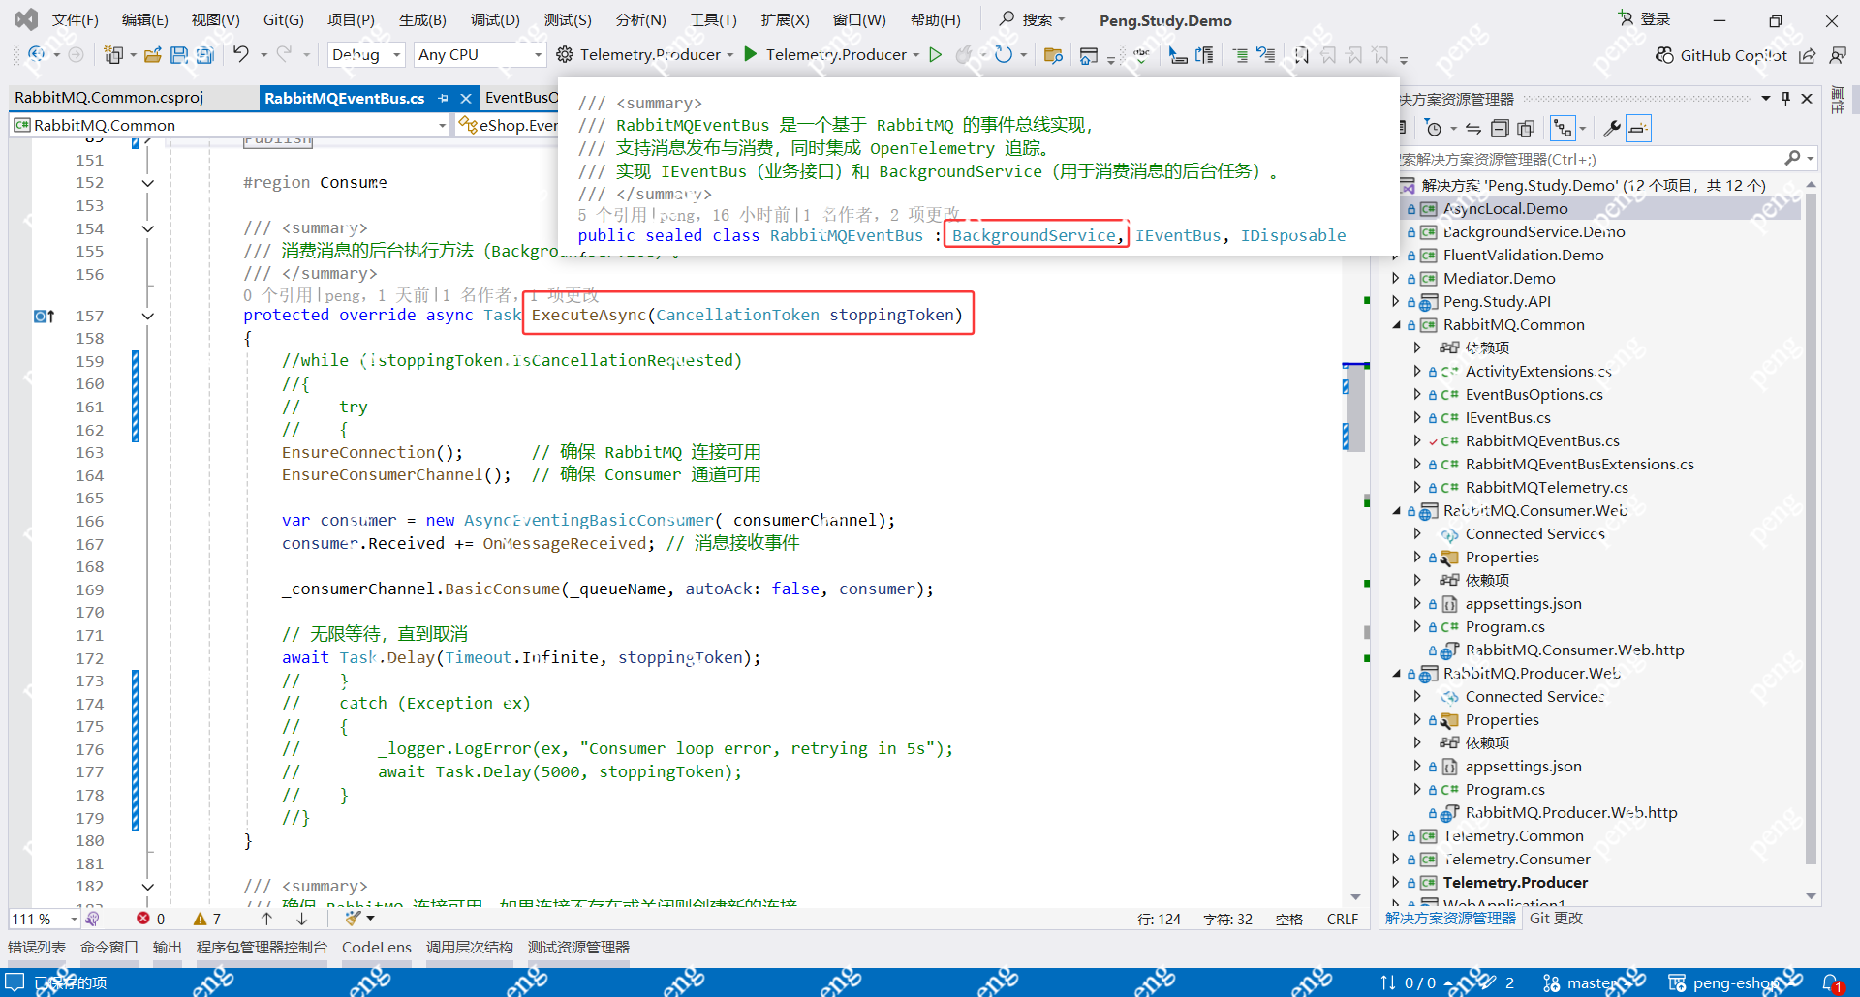Expand the Peng.Study.API project node
The image size is (1860, 997).
pyautogui.click(x=1396, y=302)
